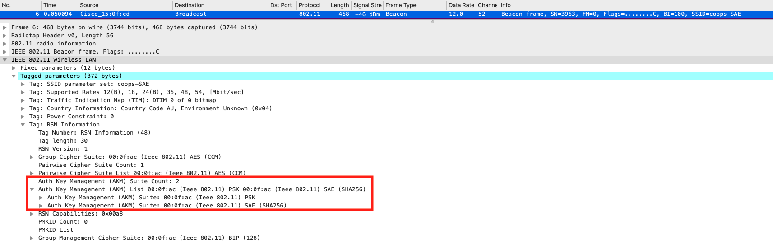Screen dimensions: 773x243
Task: Sort packets by Time column header
Action: pos(50,5)
